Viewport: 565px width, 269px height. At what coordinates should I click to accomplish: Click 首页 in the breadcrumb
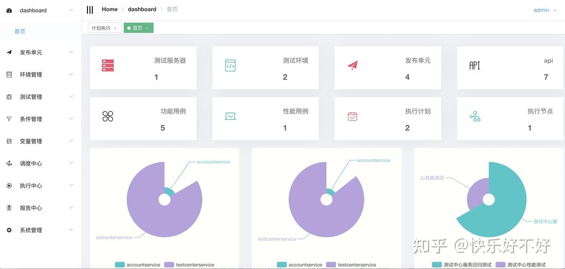[x=172, y=9]
